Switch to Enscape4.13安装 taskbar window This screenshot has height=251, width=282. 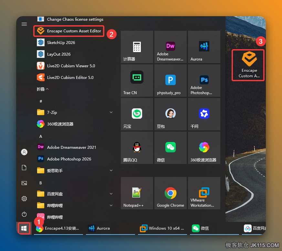58,228
